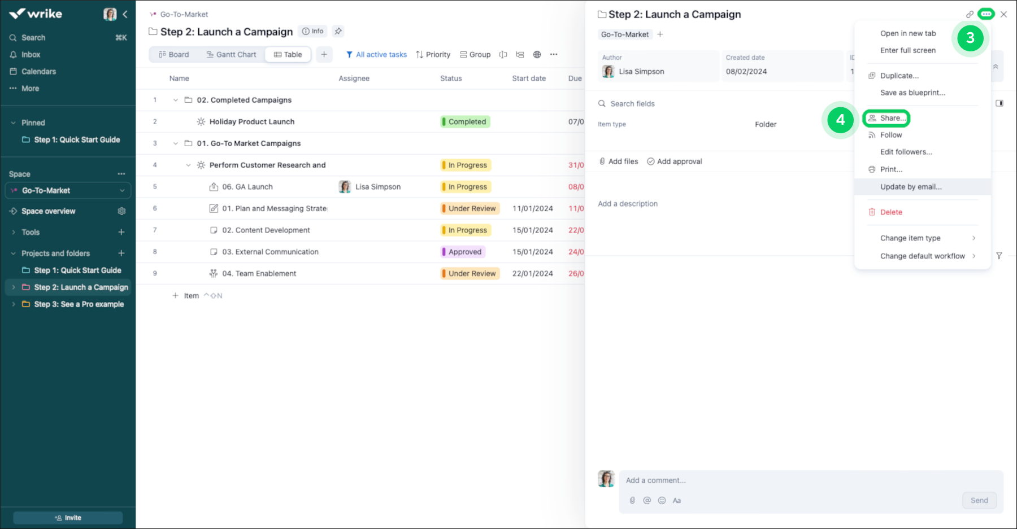Select Update by email from the menu

click(x=911, y=186)
